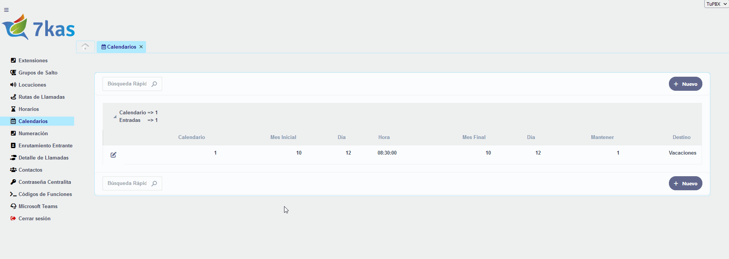Click the home tab icon
The height and width of the screenshot is (259, 729).
85,47
